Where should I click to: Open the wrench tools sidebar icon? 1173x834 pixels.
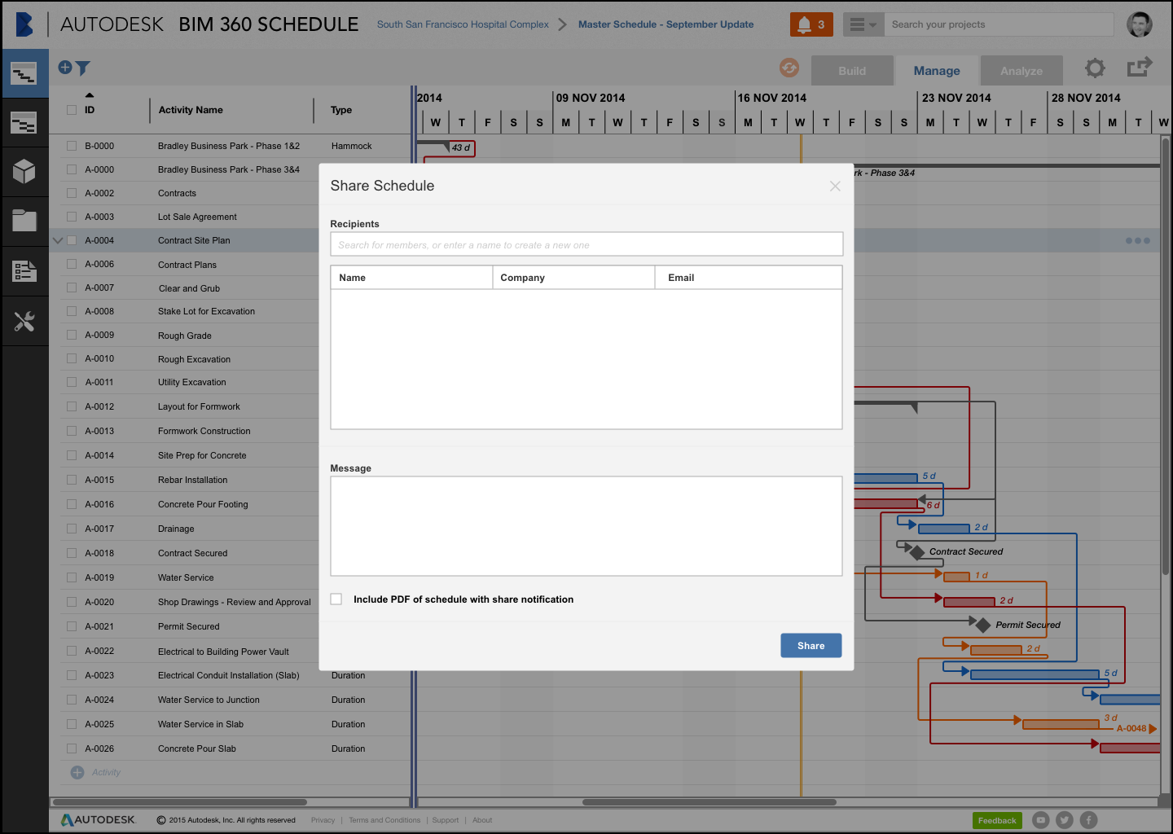tap(24, 322)
